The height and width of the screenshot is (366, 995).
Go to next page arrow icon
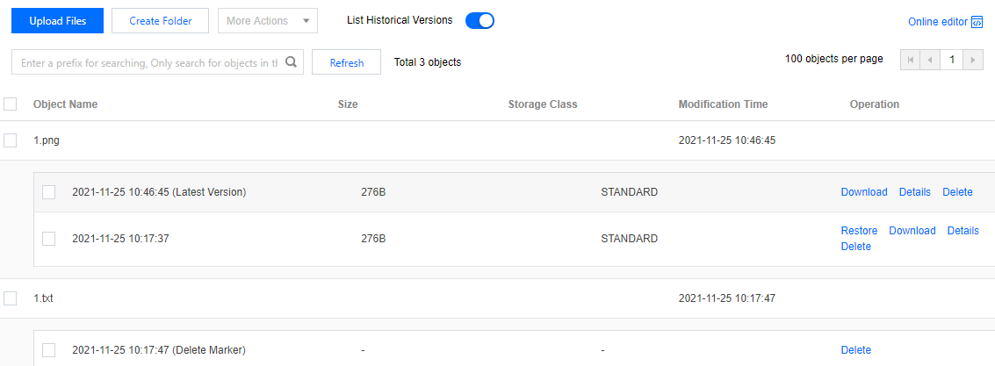pyautogui.click(x=973, y=61)
